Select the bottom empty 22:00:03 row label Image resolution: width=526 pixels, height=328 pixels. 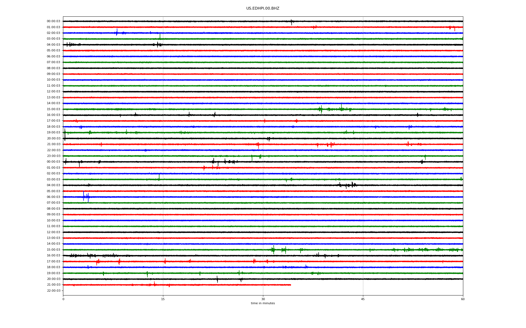point(53,291)
